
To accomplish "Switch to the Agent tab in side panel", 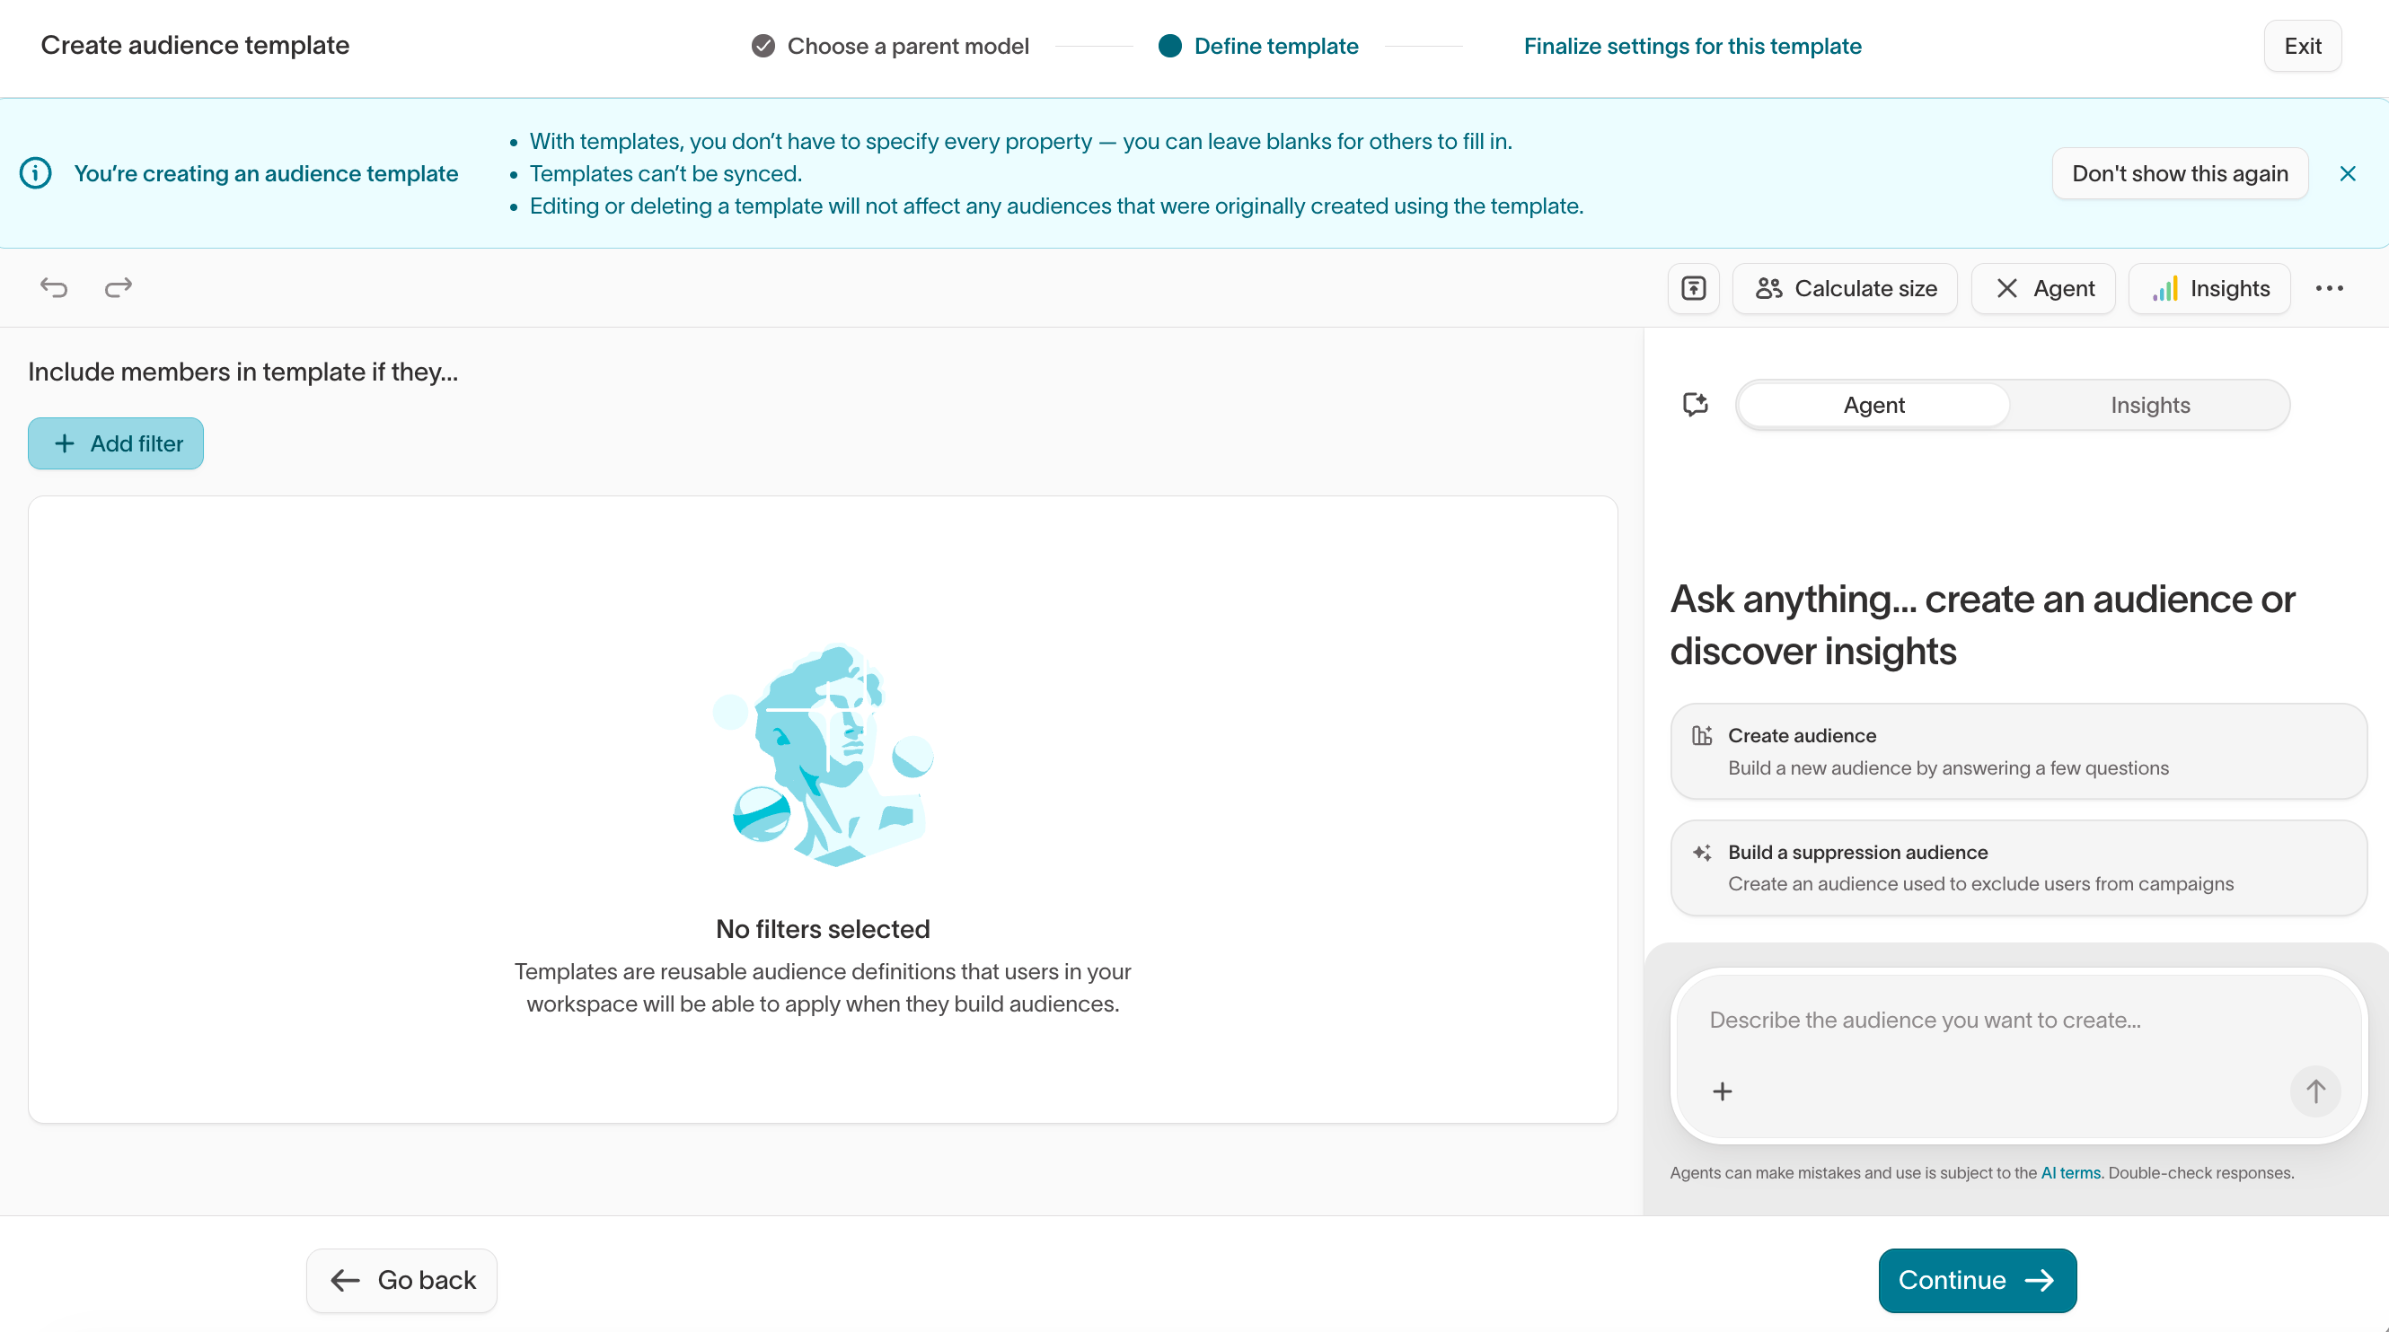I will point(1873,405).
